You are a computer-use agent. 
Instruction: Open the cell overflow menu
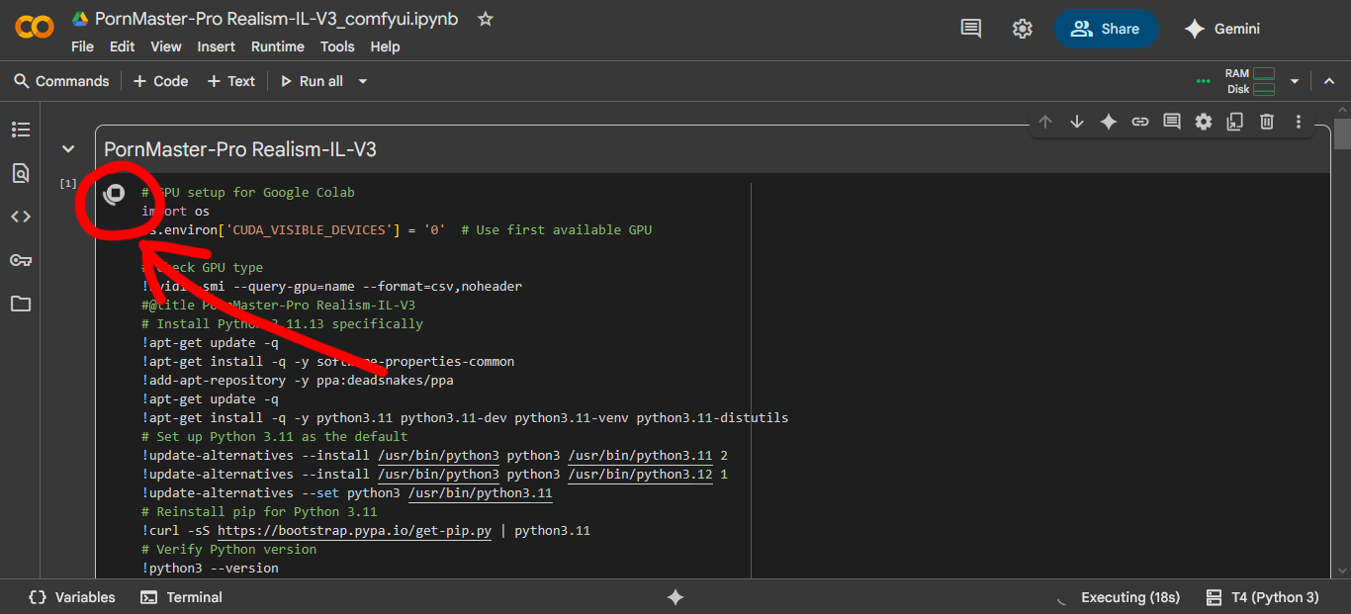click(x=1299, y=121)
